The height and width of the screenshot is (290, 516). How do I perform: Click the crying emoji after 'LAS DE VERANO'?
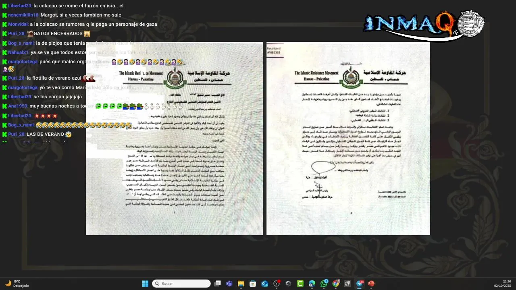(x=69, y=134)
